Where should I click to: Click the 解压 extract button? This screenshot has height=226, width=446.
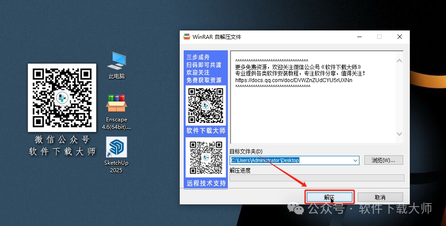(x=329, y=197)
